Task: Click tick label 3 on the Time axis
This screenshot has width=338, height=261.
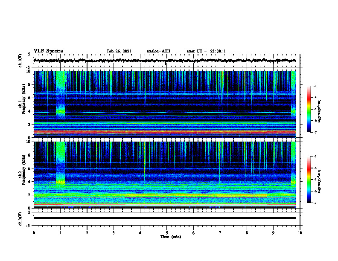Action: [114, 233]
